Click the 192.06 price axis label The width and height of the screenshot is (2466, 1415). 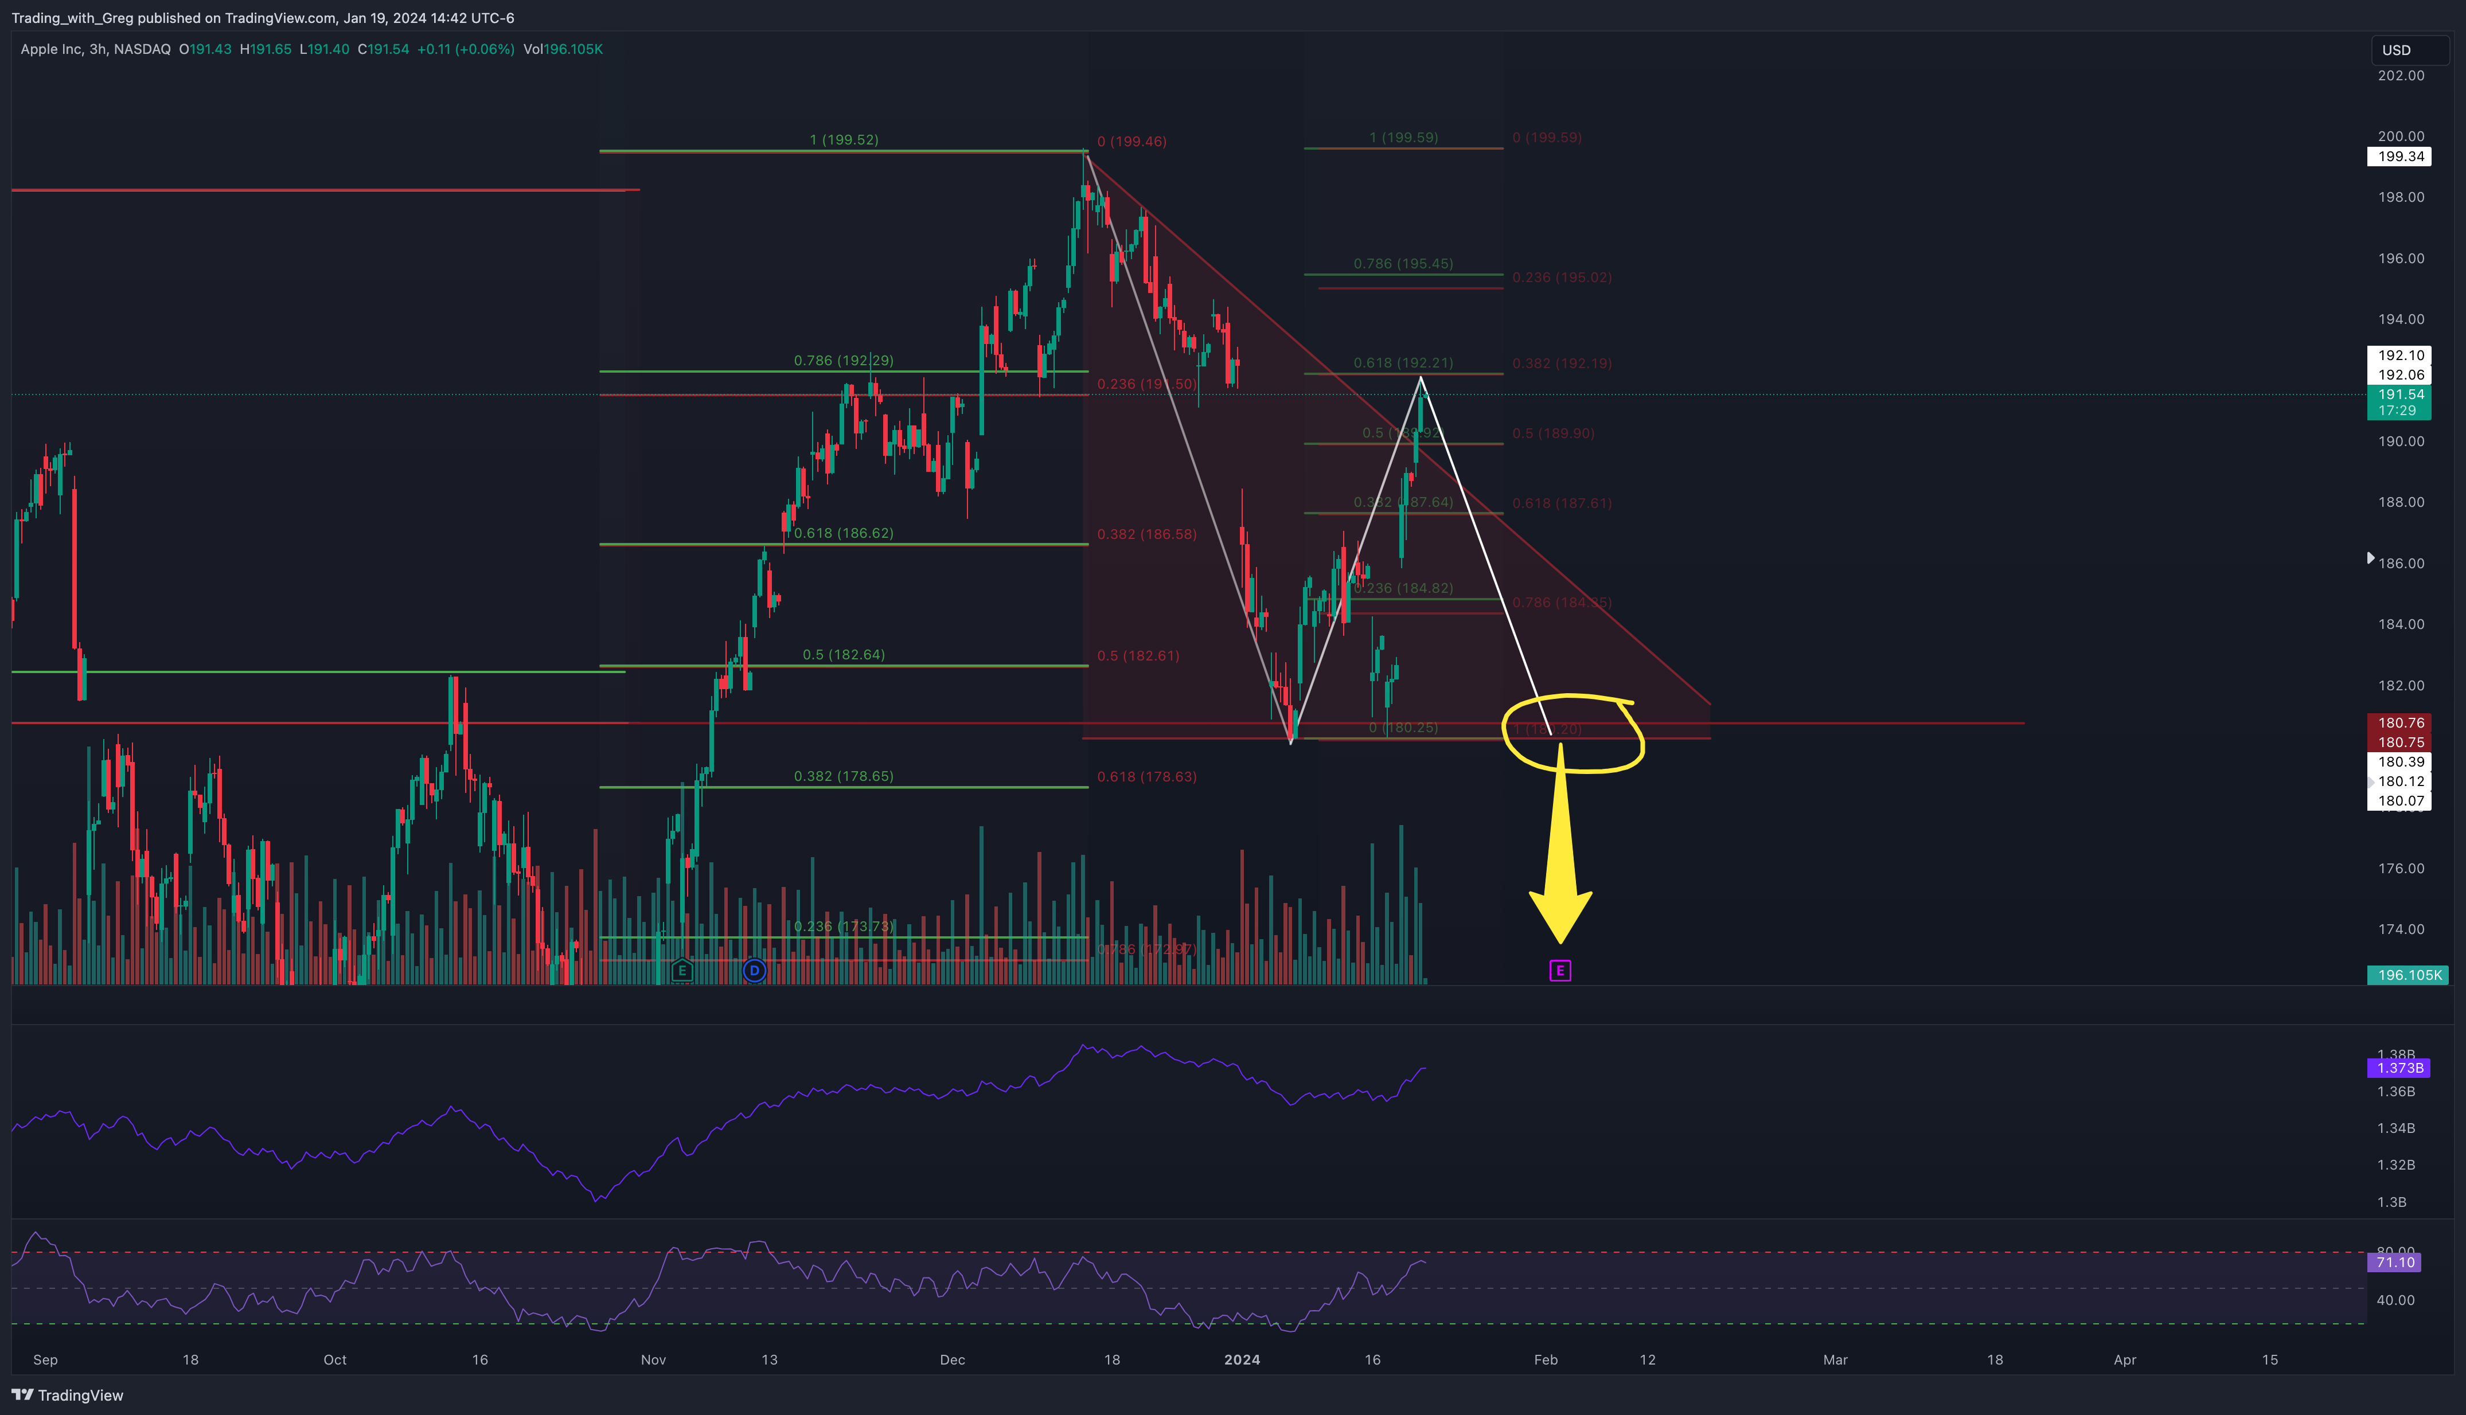coord(2399,374)
